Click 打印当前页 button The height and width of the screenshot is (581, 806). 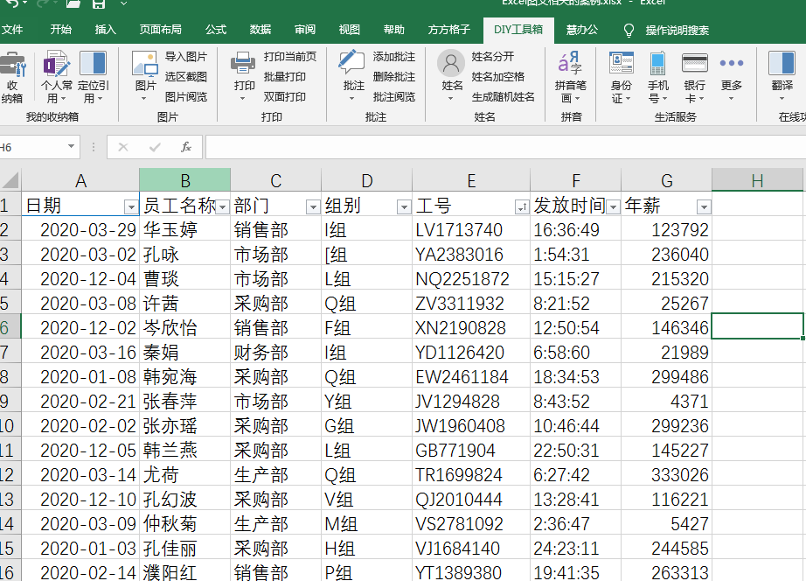coord(290,57)
